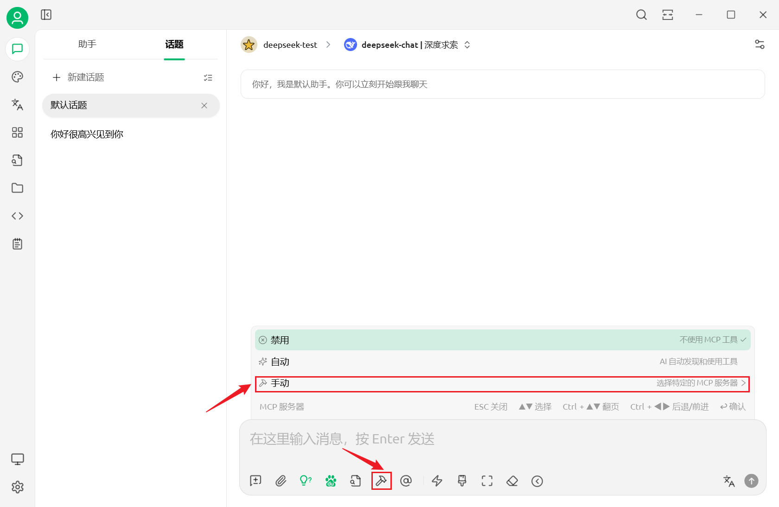Screen dimensions: 779x507
Task: Click knowledge base icon in input toolbar
Action: (x=356, y=481)
